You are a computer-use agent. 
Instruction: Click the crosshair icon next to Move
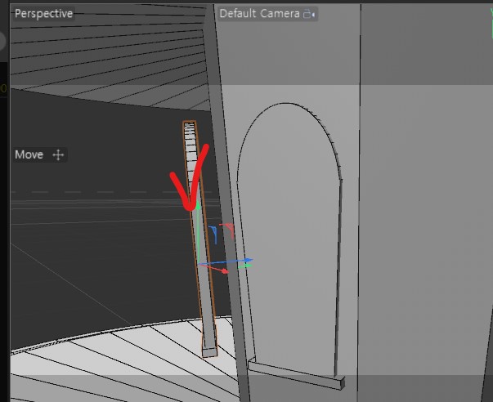[58, 154]
